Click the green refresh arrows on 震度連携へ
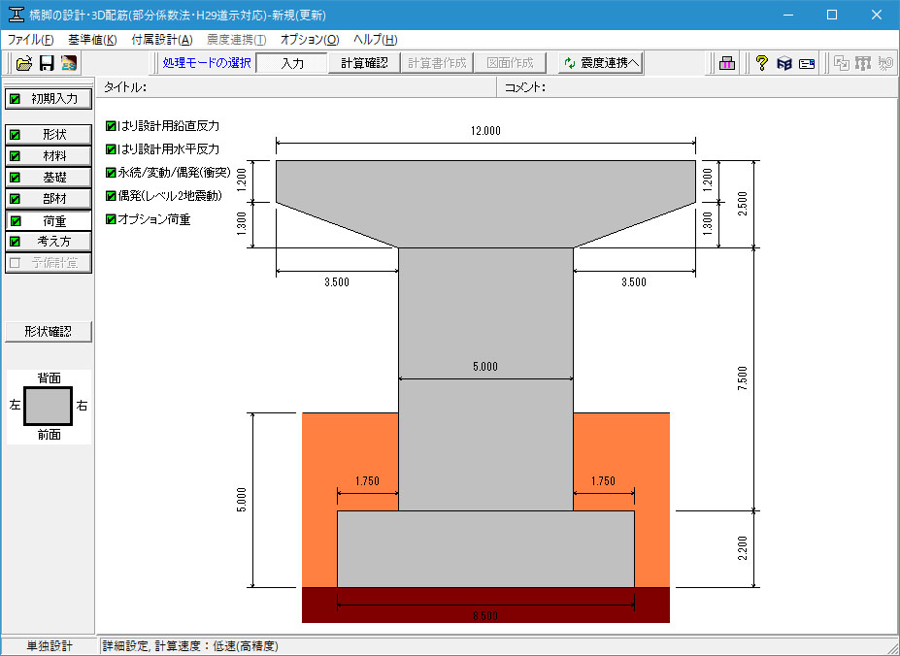The width and height of the screenshot is (900, 656). pos(569,63)
